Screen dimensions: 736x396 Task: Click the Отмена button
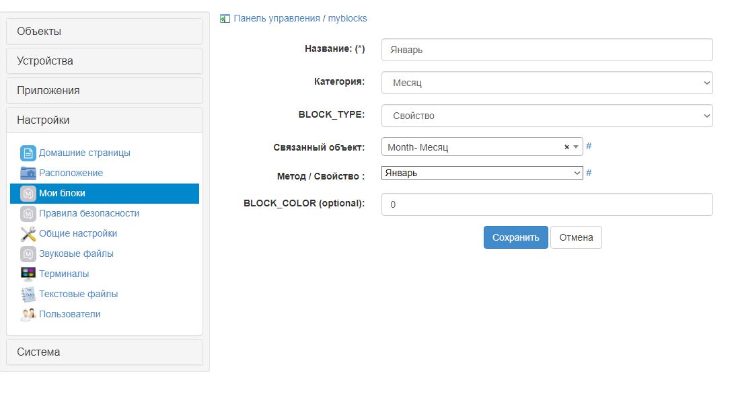(576, 237)
